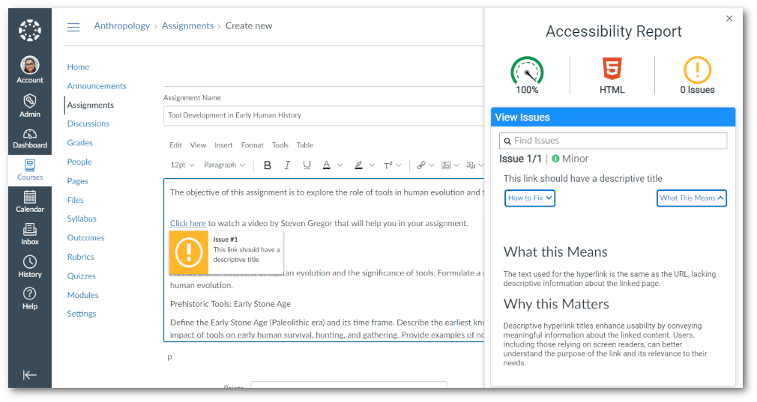
Task: Open the Tools menu in editor
Action: coord(280,145)
